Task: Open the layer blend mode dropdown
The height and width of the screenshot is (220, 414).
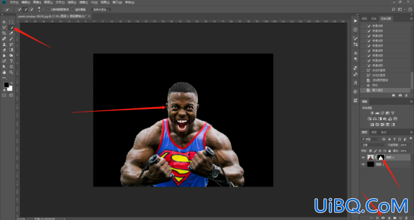Action: click(x=373, y=145)
